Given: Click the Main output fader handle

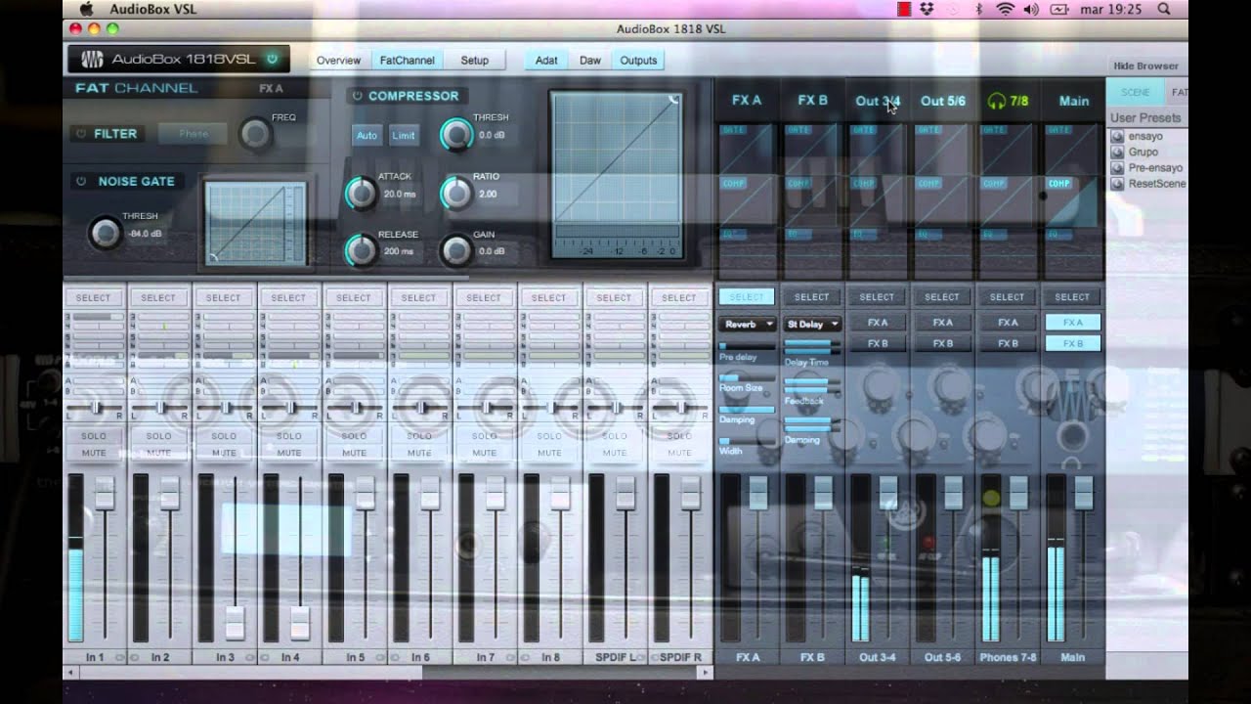Looking at the screenshot, I should coord(1083,493).
